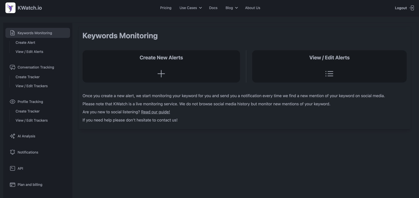The image size is (419, 198).
Task: Click the Keywords Monitoring page heading
Action: (x=120, y=36)
